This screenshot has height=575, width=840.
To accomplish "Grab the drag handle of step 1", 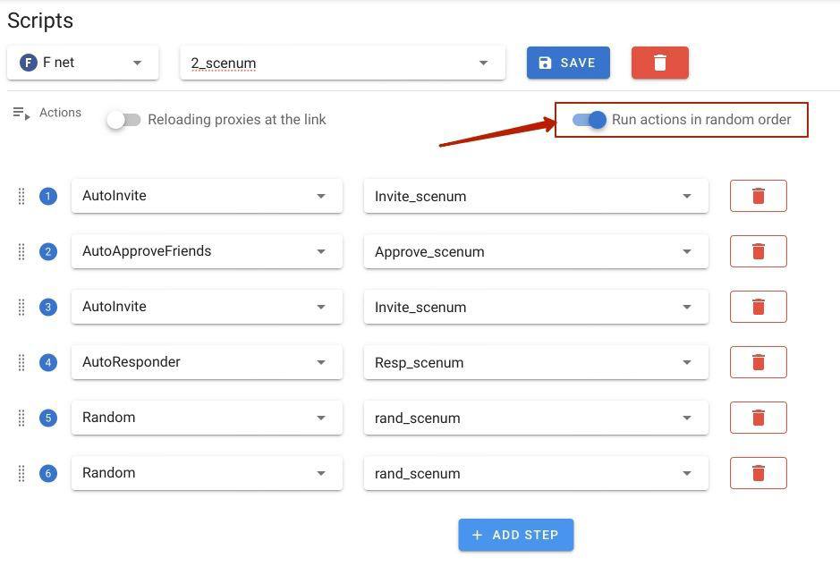I will tap(21, 196).
